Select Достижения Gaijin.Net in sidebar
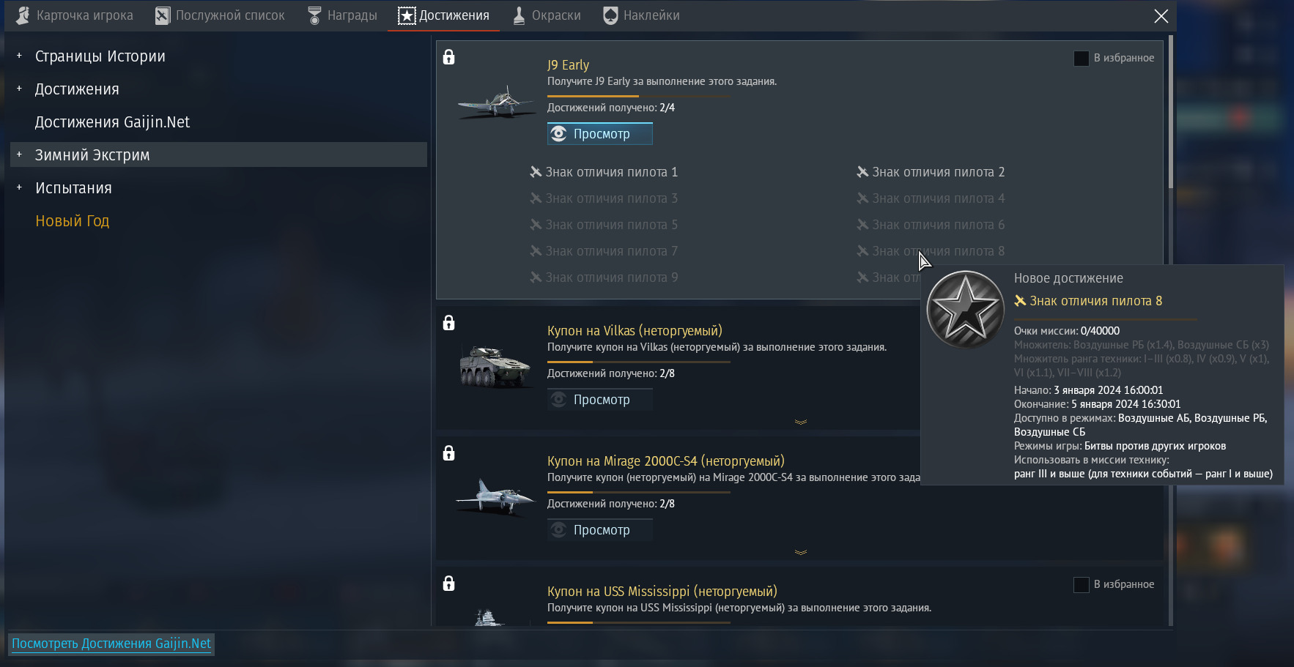Image resolution: width=1294 pixels, height=667 pixels. (112, 122)
